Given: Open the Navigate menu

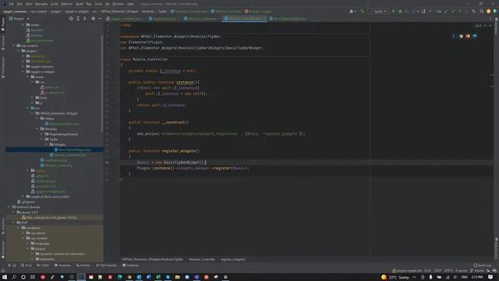Looking at the screenshot, I should 41,4.
